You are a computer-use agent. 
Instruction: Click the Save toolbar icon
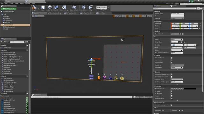(43, 8)
